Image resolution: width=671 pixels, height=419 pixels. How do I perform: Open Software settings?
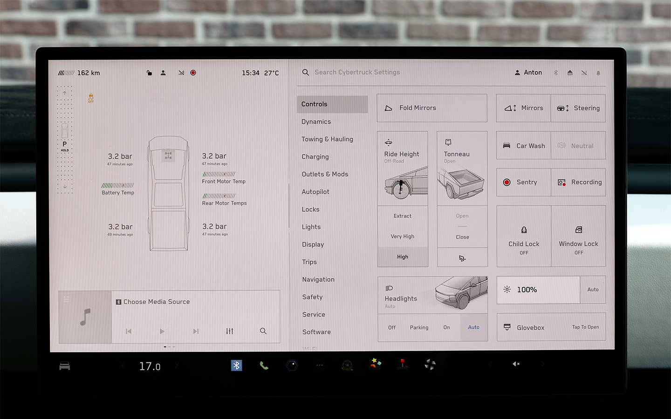(x=316, y=332)
